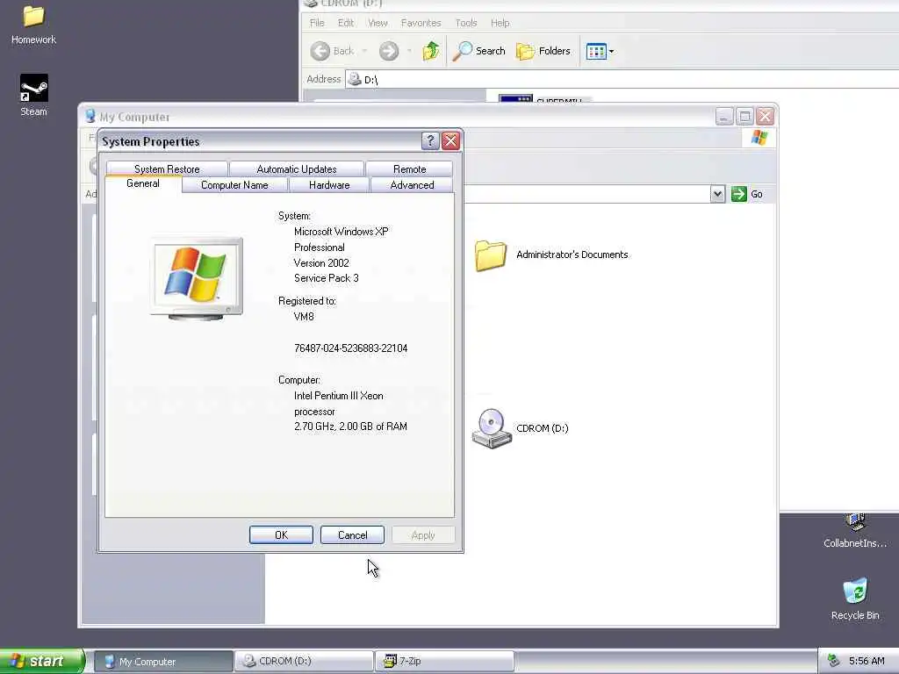Open Help menu in CDROM window
Viewport: 899px width, 674px height.
[x=500, y=23]
